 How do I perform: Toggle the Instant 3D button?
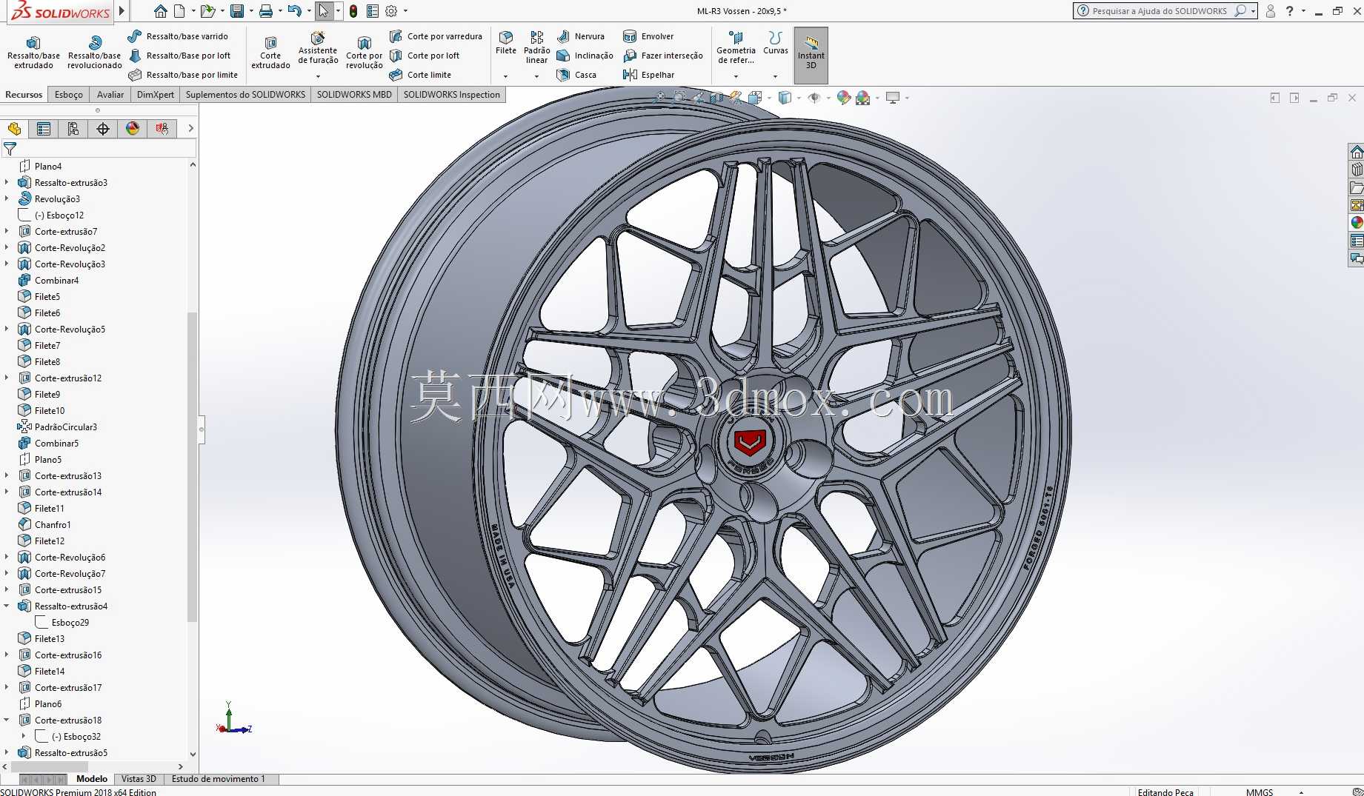tap(811, 55)
